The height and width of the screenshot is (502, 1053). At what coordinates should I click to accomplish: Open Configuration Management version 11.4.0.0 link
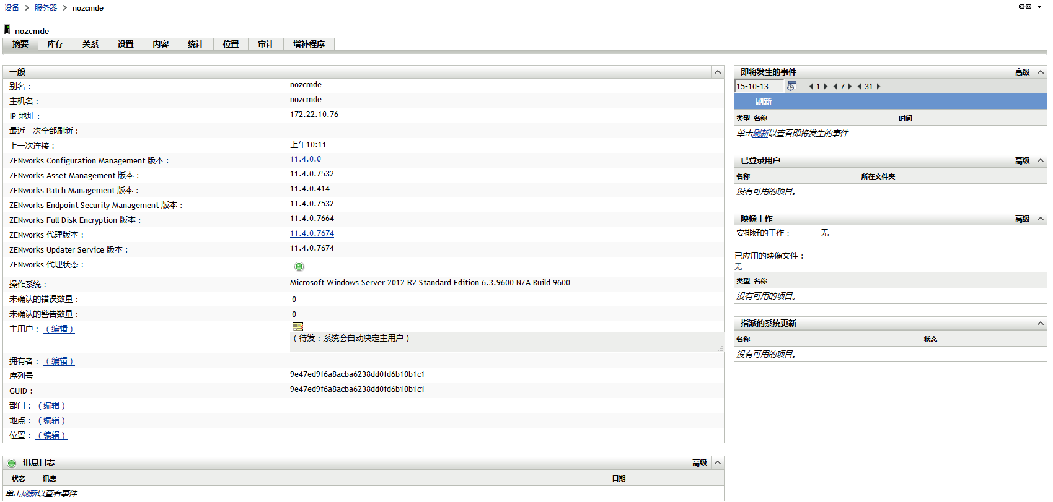click(x=306, y=159)
